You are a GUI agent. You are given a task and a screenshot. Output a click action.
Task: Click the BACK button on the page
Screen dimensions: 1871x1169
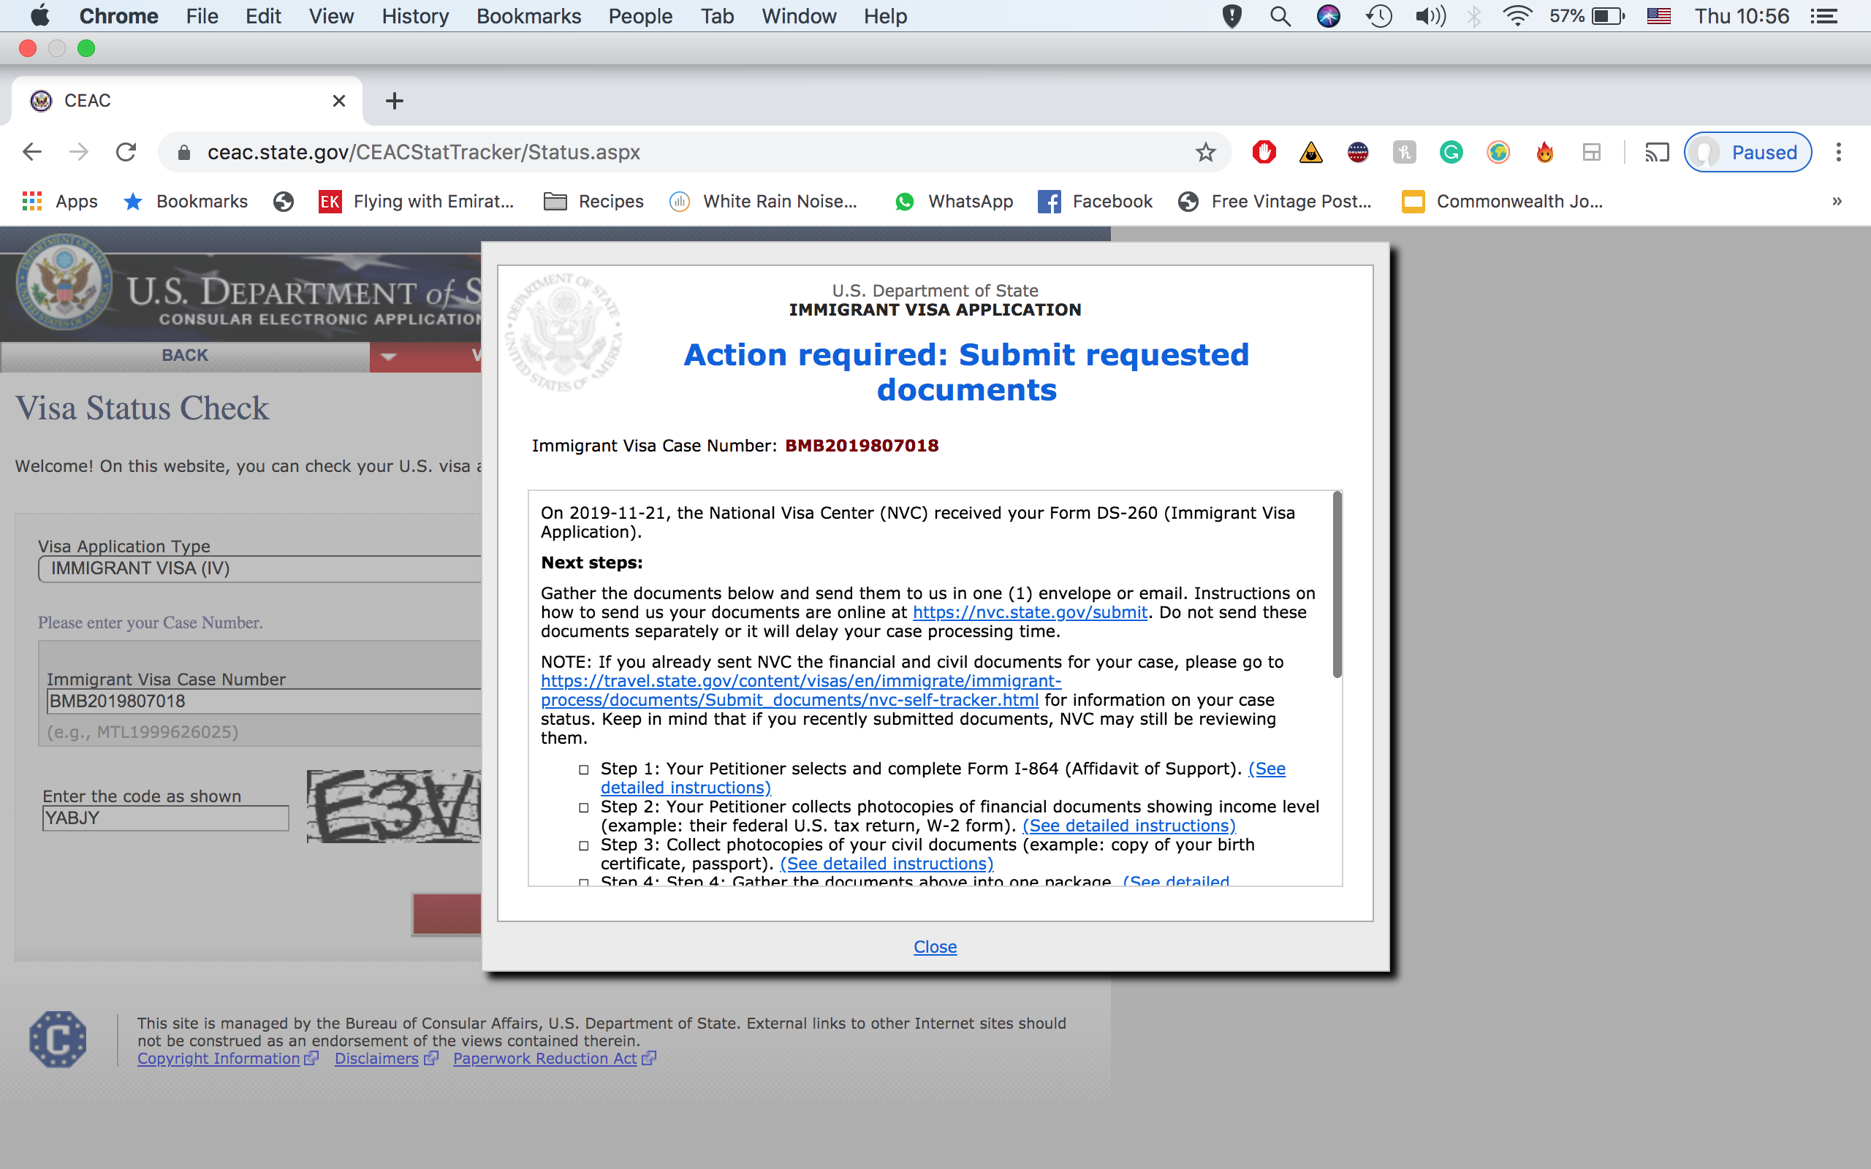tap(185, 356)
